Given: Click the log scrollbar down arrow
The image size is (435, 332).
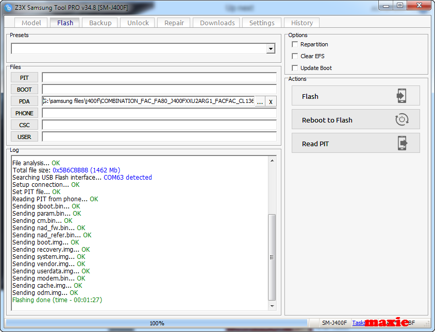Looking at the screenshot, I should point(272,306).
